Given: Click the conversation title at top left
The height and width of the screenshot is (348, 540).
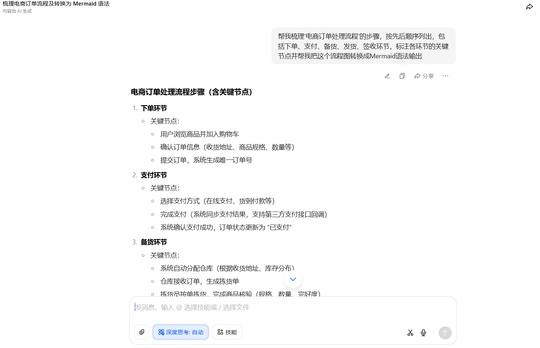Looking at the screenshot, I should 56,4.
